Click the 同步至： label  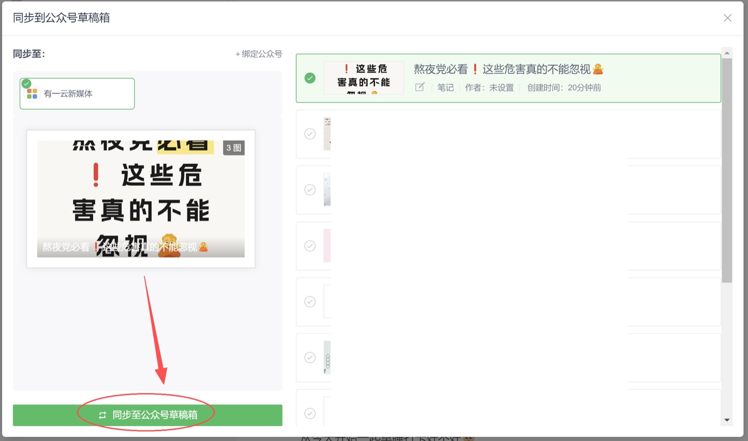[29, 54]
